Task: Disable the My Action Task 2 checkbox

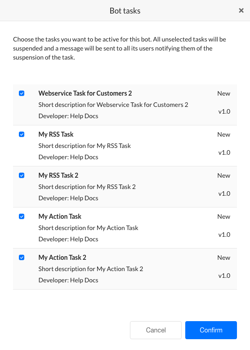Action: tap(22, 258)
